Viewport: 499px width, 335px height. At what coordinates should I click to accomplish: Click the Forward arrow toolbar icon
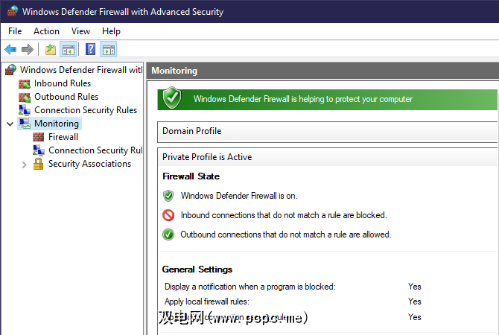point(28,50)
